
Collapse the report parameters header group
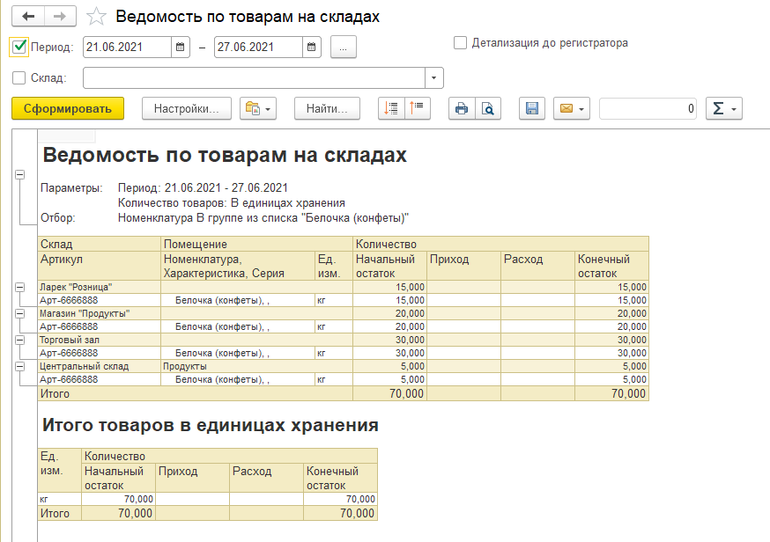19,174
